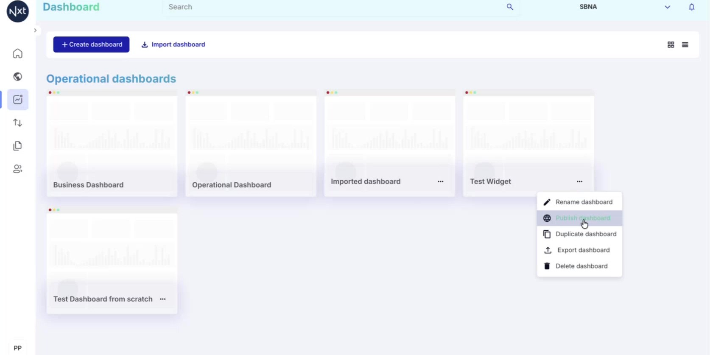Select Publish dashboard in context menu
This screenshot has height=355, width=710.
pos(579,218)
